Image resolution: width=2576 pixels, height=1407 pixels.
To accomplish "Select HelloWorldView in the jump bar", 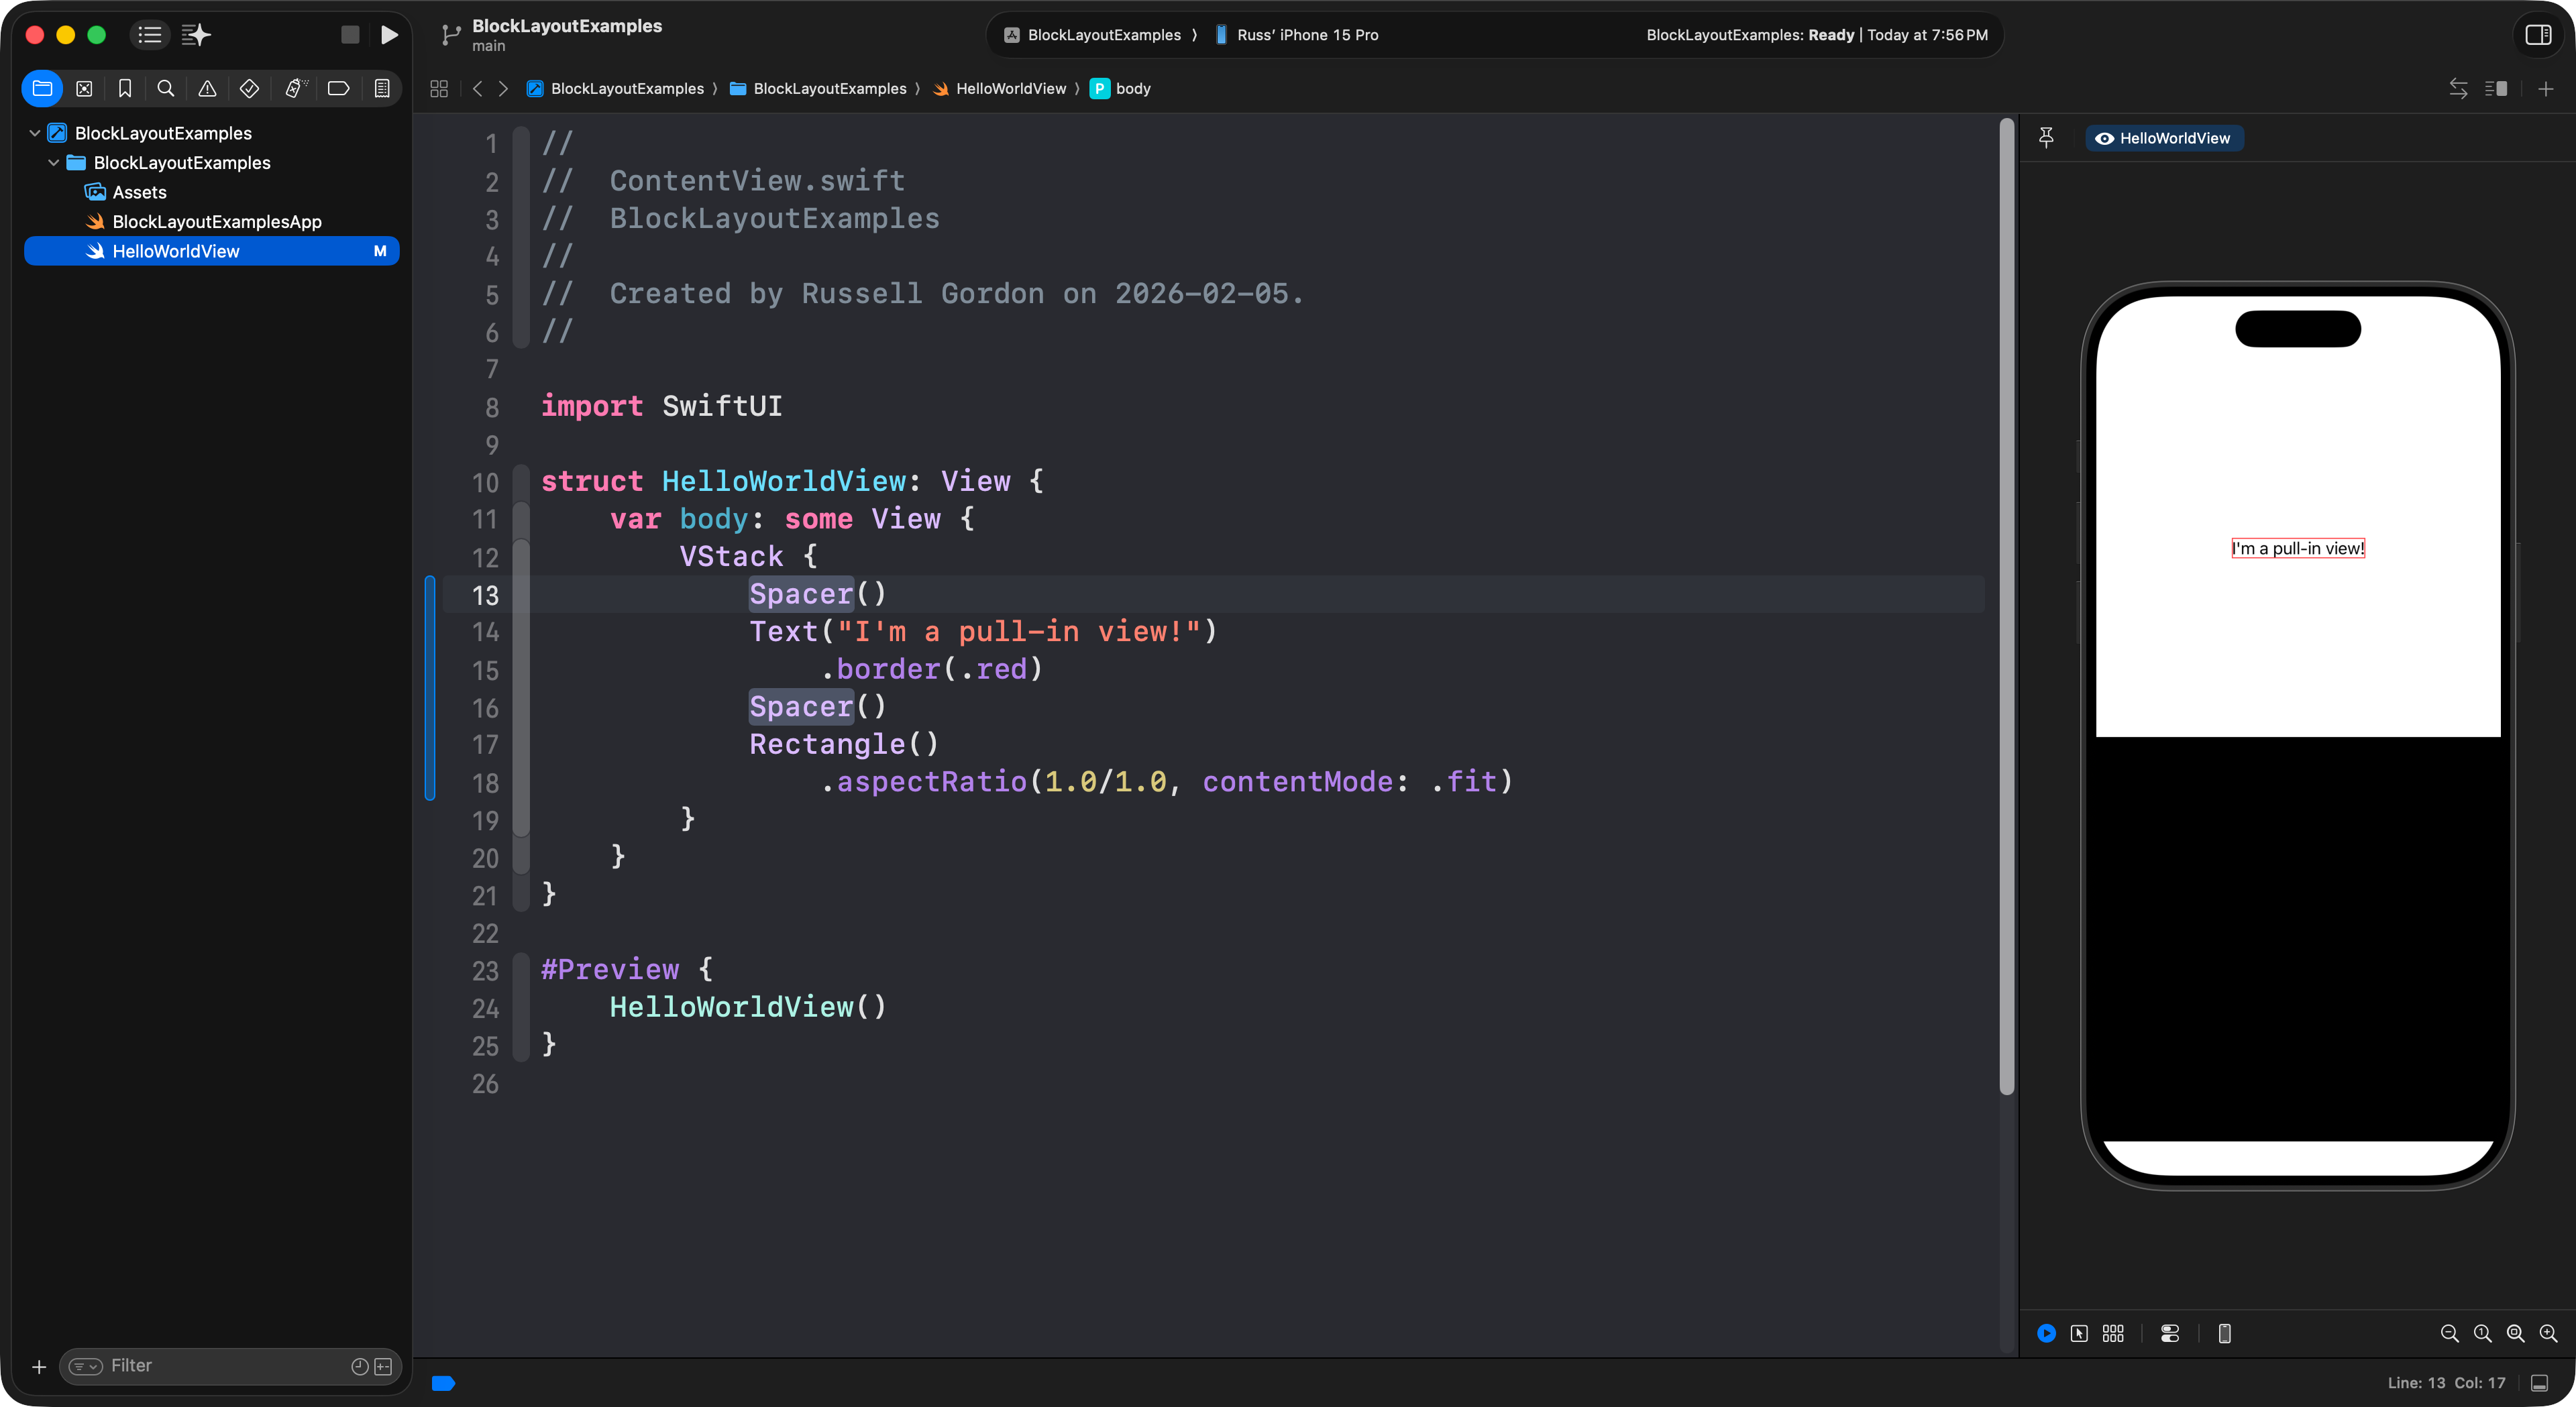I will 1010,89.
